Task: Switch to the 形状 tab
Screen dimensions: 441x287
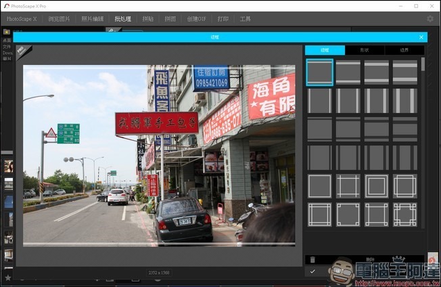Action: pyautogui.click(x=365, y=50)
